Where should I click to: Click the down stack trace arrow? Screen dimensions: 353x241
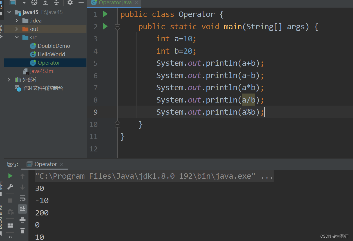(23, 187)
